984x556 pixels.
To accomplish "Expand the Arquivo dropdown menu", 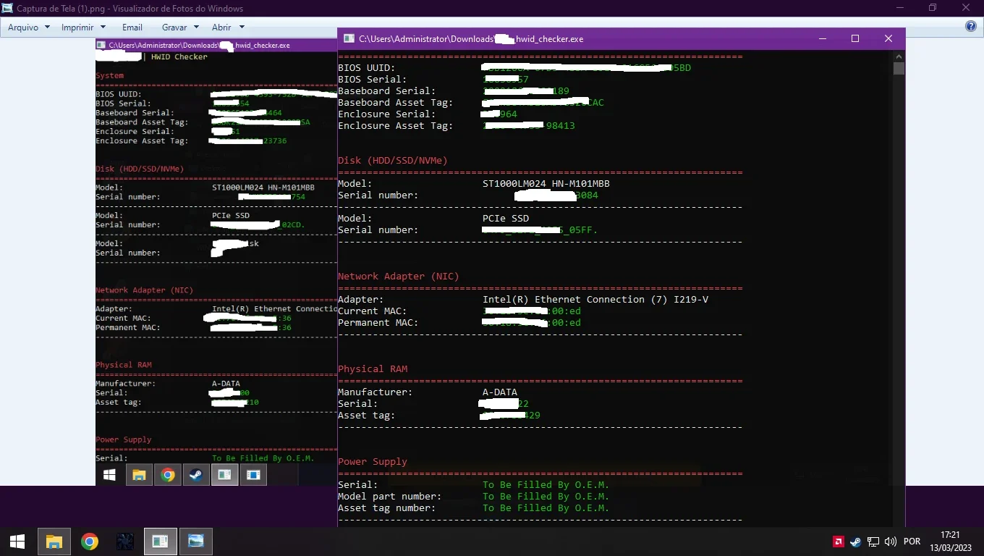I will (x=29, y=27).
